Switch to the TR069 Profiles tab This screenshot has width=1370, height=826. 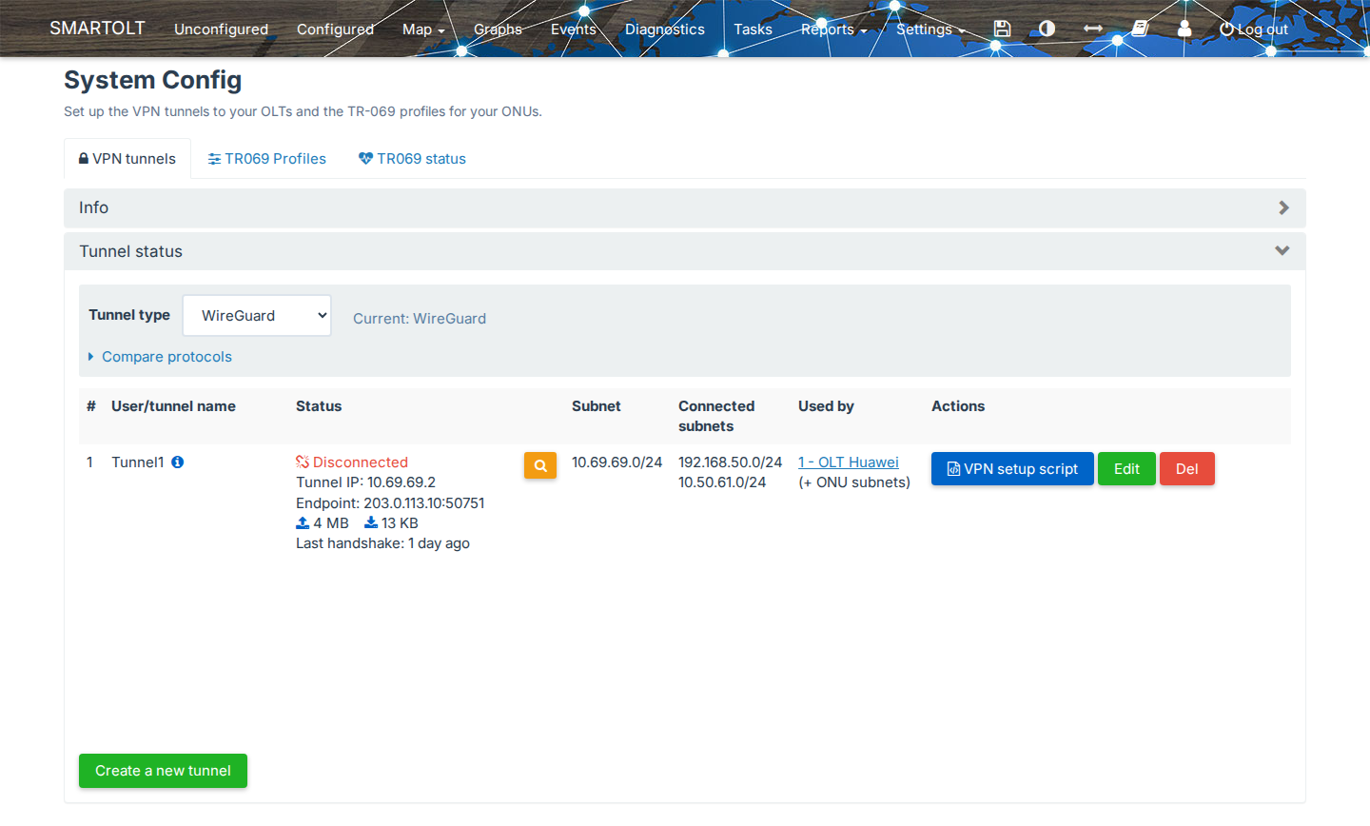click(267, 159)
